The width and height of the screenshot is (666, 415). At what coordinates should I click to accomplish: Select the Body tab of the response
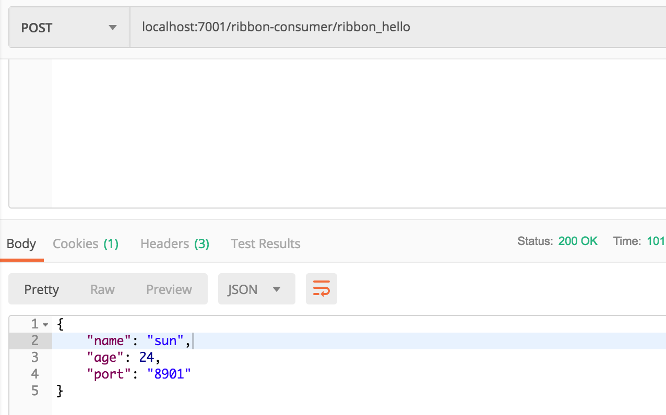click(21, 243)
